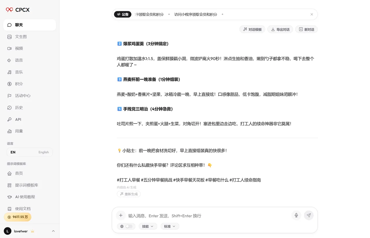Screen dimensions: 370x238
Task: Click the 音乐 music note icon
Action: pyautogui.click(x=10, y=72)
